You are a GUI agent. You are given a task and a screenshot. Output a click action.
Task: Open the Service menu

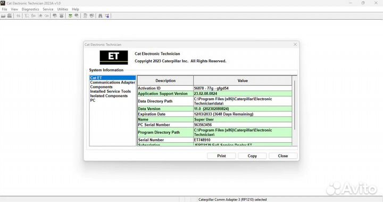click(x=48, y=9)
